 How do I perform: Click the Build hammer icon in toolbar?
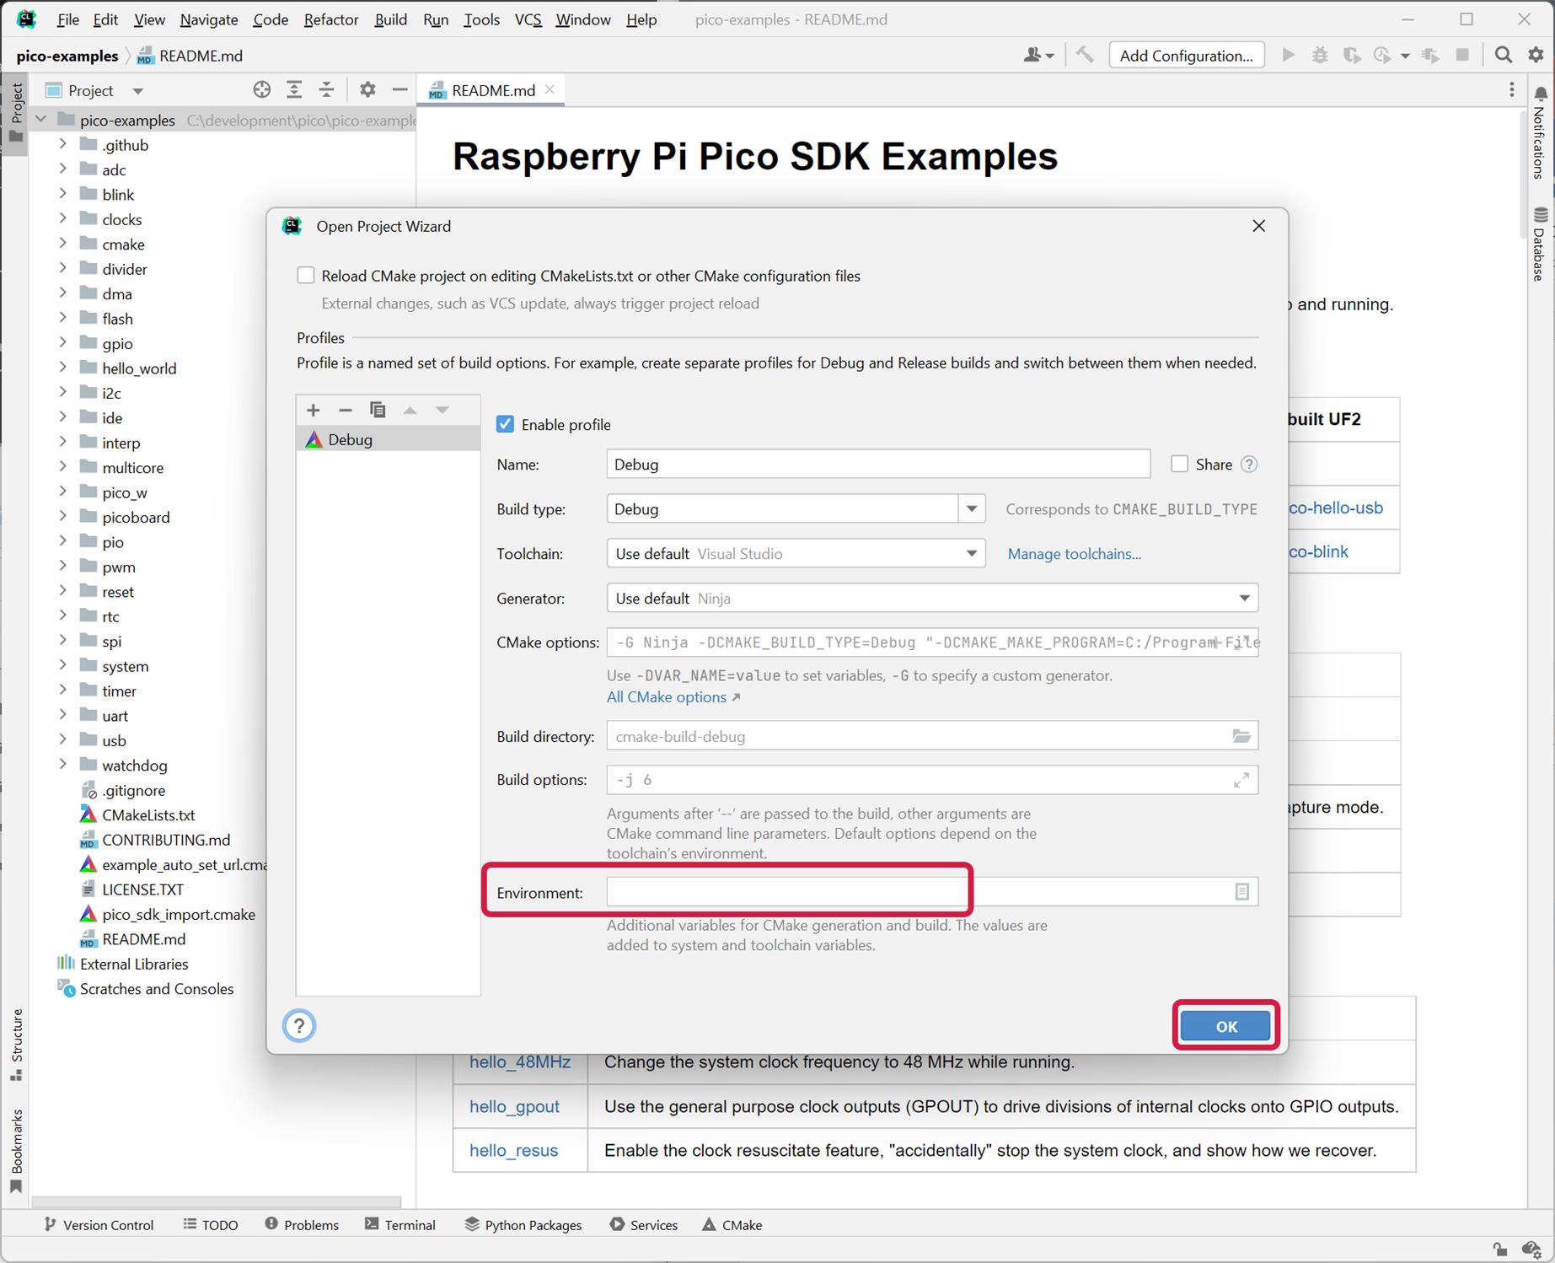point(1085,56)
